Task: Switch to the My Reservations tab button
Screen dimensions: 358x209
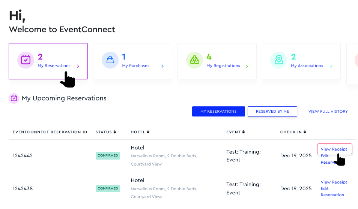Action: (218, 111)
